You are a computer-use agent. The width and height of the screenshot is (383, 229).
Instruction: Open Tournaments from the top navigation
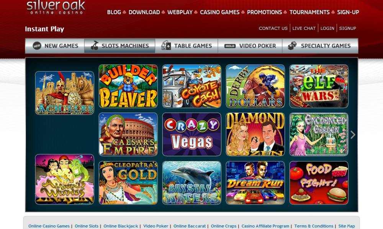coord(309,12)
